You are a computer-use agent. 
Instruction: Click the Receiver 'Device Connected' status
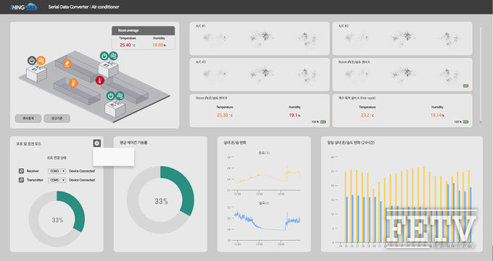[82, 171]
